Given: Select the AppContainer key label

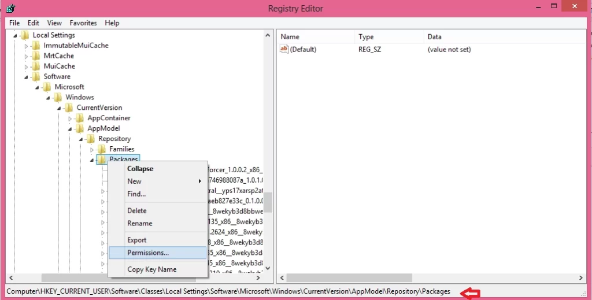Looking at the screenshot, I should (109, 118).
